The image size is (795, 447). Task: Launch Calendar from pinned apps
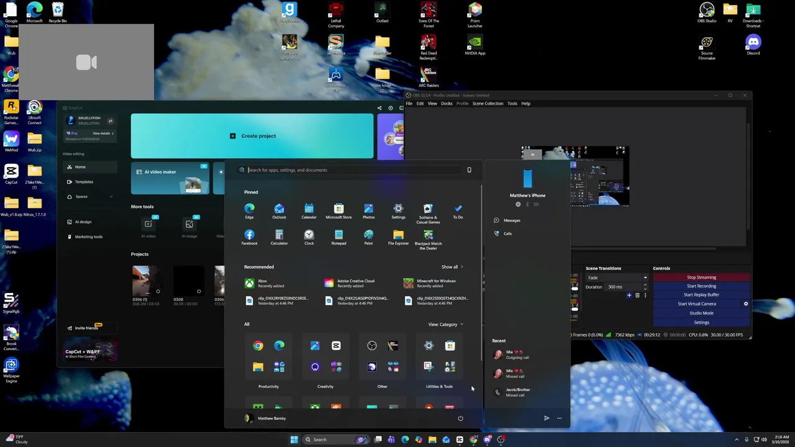pos(309,211)
